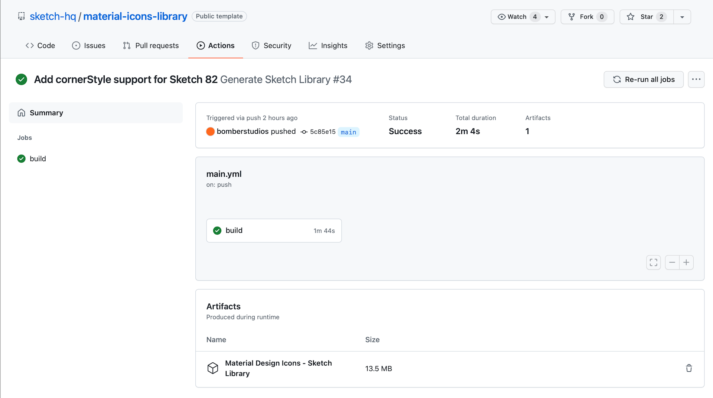Enter fullscreen view of the workflow graph
Screen dimensions: 713x398
point(654,262)
